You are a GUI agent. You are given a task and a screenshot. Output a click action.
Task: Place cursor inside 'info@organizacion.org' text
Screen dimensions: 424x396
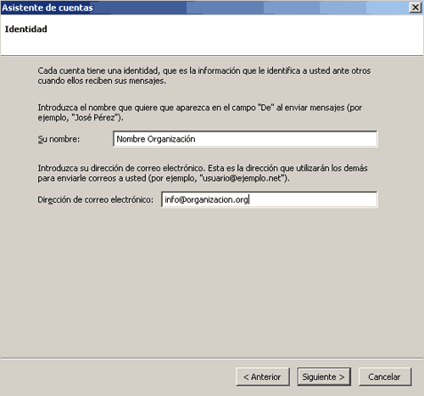[206, 200]
